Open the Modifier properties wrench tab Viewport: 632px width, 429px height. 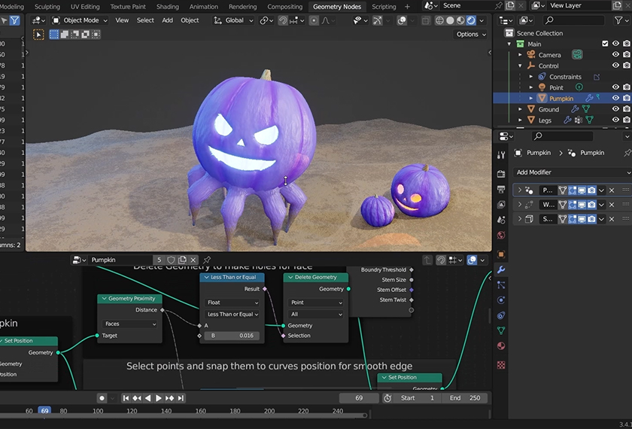tap(501, 269)
